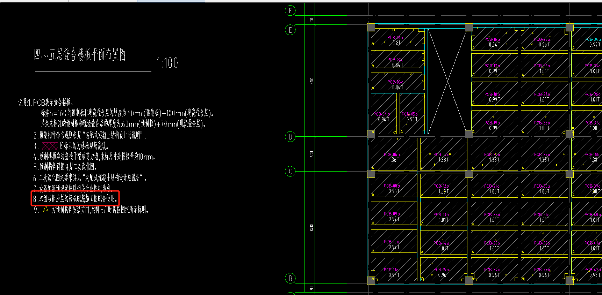Select slab label PCB-30a

pyautogui.click(x=542, y=186)
